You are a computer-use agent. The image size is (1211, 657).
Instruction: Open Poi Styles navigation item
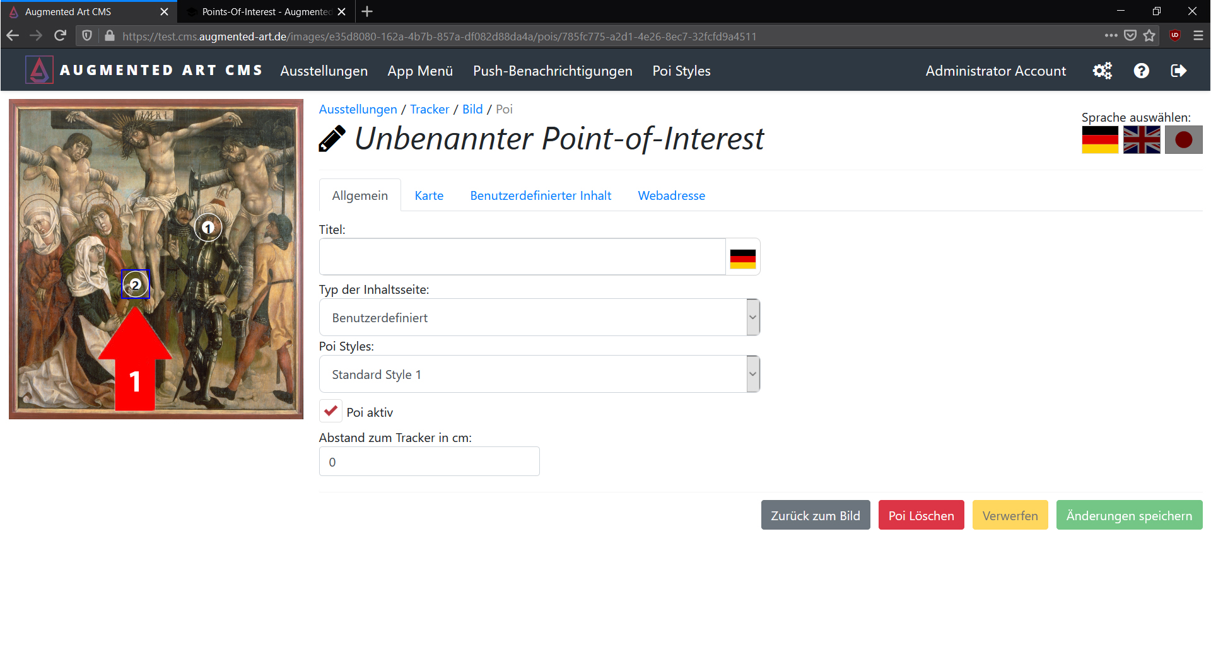681,71
